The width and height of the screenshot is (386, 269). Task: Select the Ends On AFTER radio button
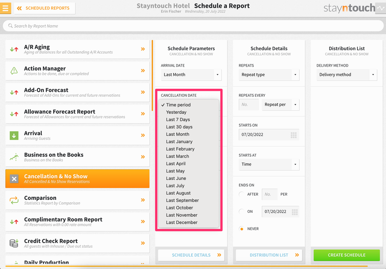242,194
